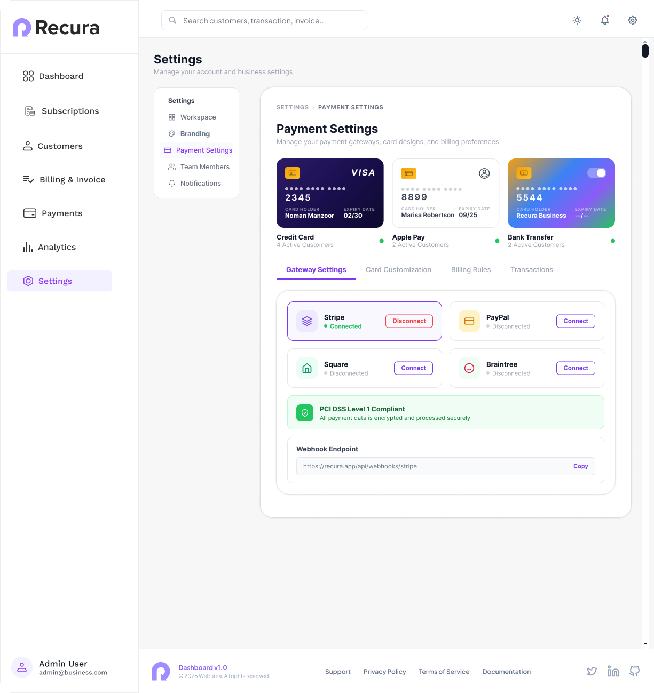Select the Visa credit card ending 2345
The image size is (654, 693).
(x=330, y=193)
